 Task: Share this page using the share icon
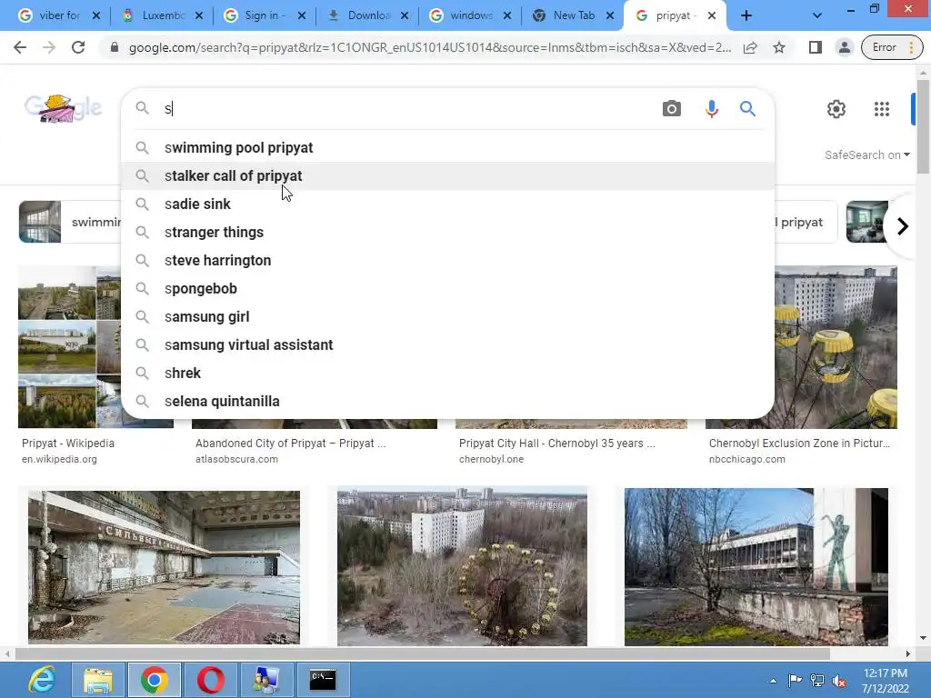750,47
